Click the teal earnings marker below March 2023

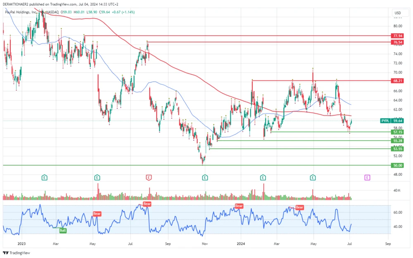pos(44,178)
